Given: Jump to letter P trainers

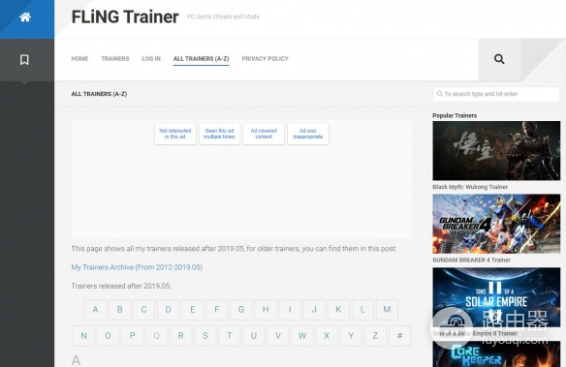Looking at the screenshot, I should tap(132, 336).
